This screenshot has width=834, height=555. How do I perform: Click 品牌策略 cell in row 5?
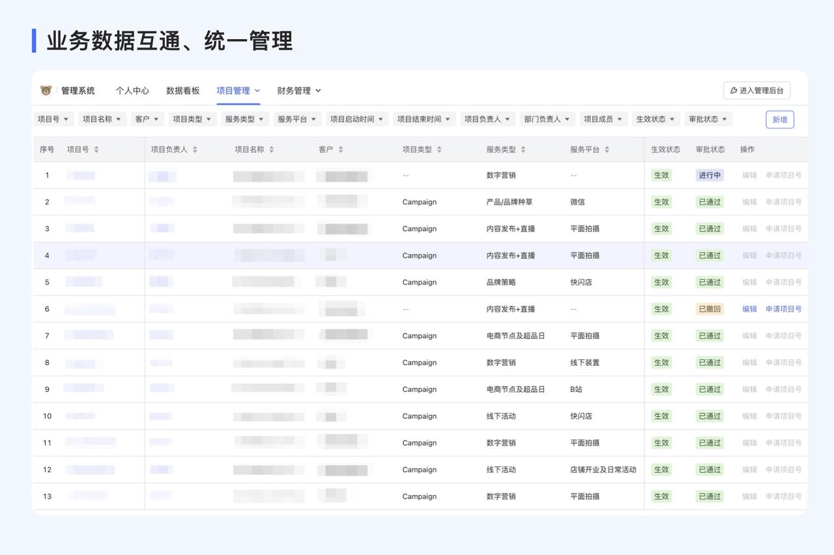501,282
